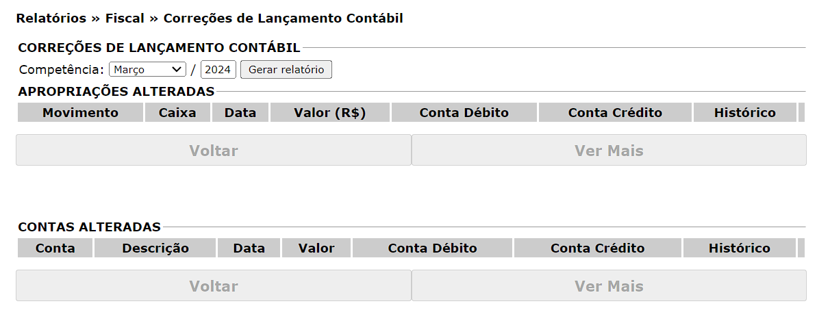
Task: Click Conta Débito header in Contas Alteradas
Action: click(x=432, y=248)
